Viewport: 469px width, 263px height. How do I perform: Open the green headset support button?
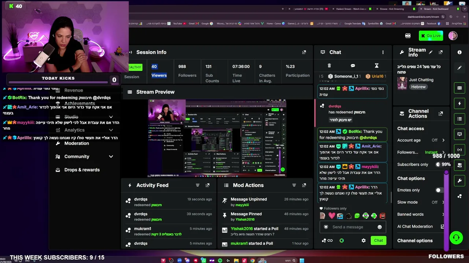456,238
